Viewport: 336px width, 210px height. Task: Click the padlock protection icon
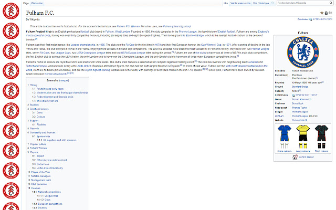click(x=326, y=13)
